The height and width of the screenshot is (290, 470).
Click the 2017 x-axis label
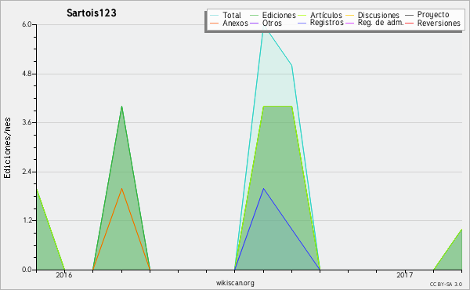pos(405,274)
